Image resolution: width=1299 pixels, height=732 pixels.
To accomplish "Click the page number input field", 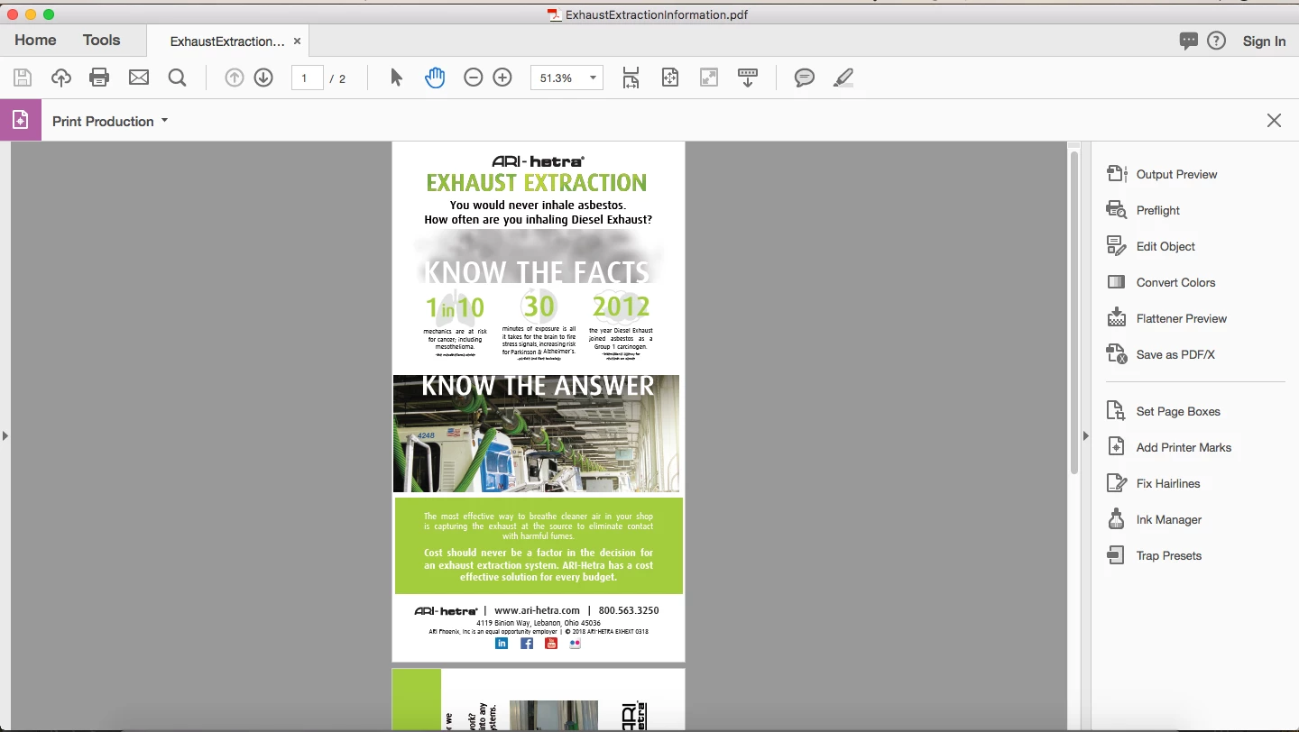I will [307, 78].
